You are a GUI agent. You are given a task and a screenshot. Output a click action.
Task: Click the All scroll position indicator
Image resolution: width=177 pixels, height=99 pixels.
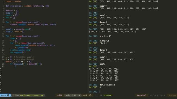pyautogui.click(x=85, y=95)
